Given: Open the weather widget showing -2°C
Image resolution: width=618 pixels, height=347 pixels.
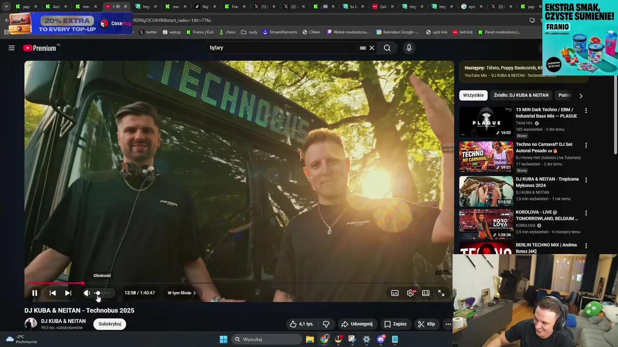Looking at the screenshot, I should pyautogui.click(x=21, y=339).
